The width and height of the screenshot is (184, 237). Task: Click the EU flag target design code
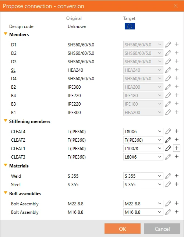(x=130, y=26)
